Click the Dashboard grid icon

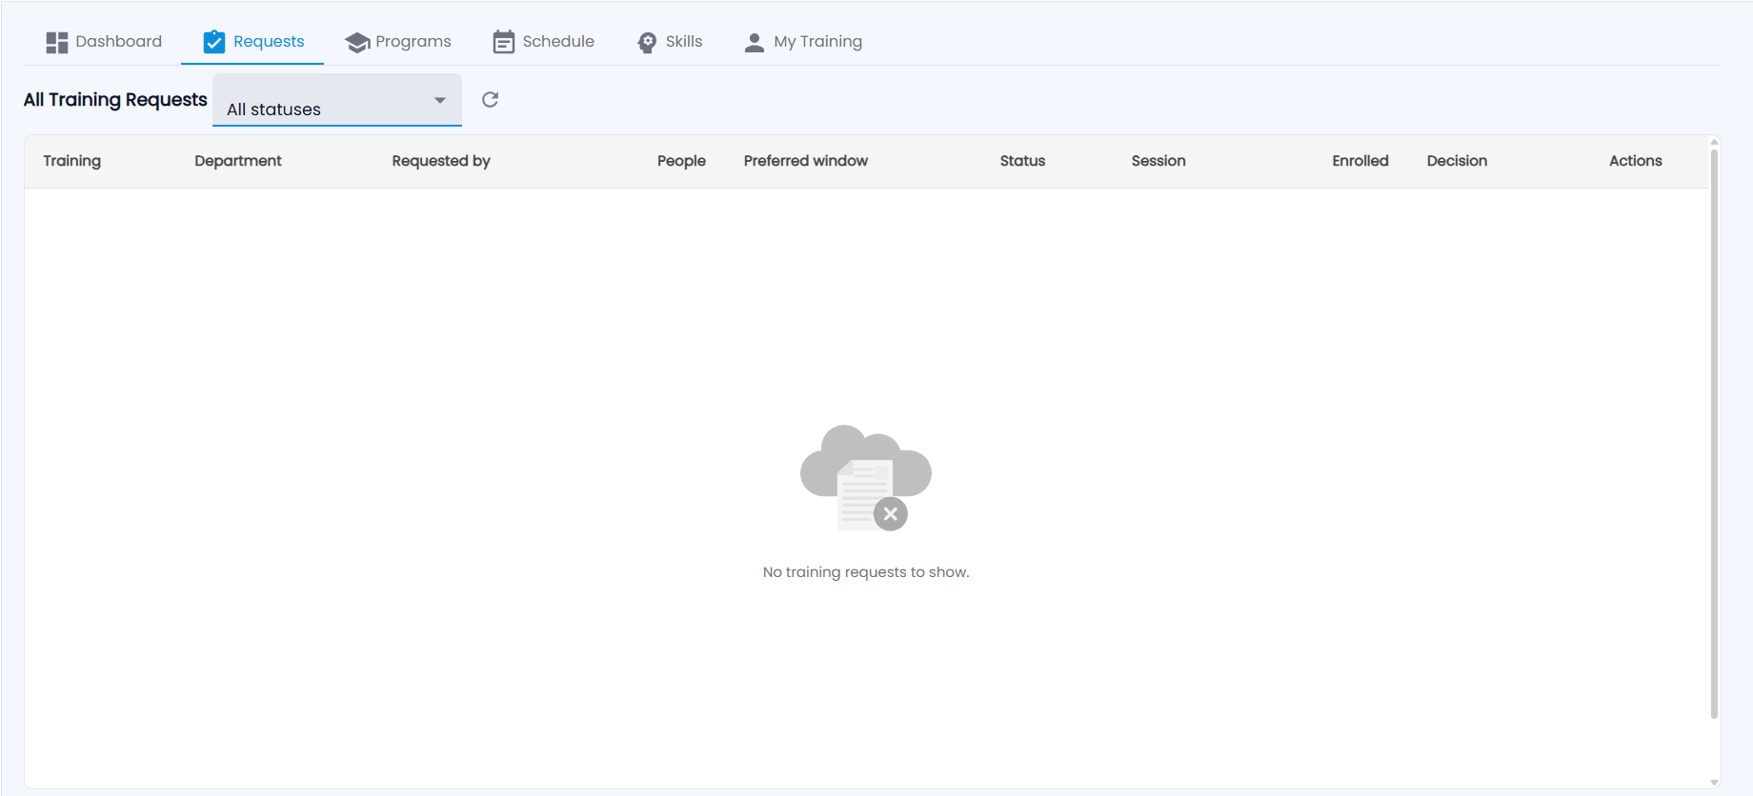pos(57,42)
